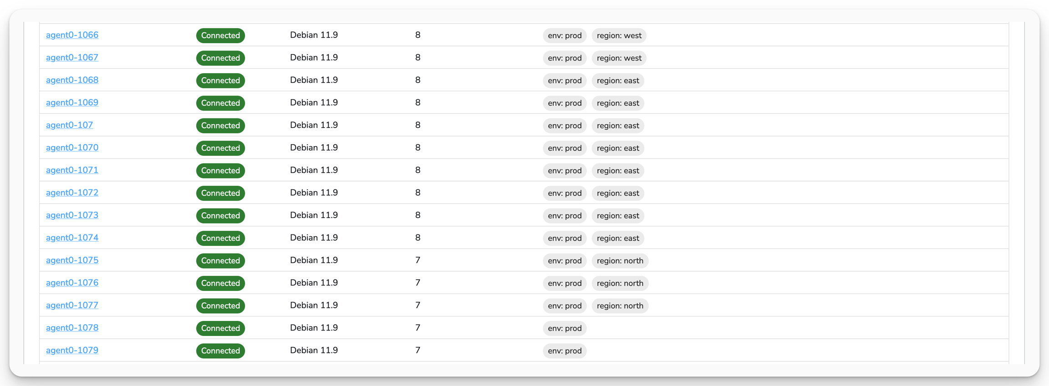Screen dimensions: 1049x386
Task: Go to agent0-1069 details
Action: (72, 103)
